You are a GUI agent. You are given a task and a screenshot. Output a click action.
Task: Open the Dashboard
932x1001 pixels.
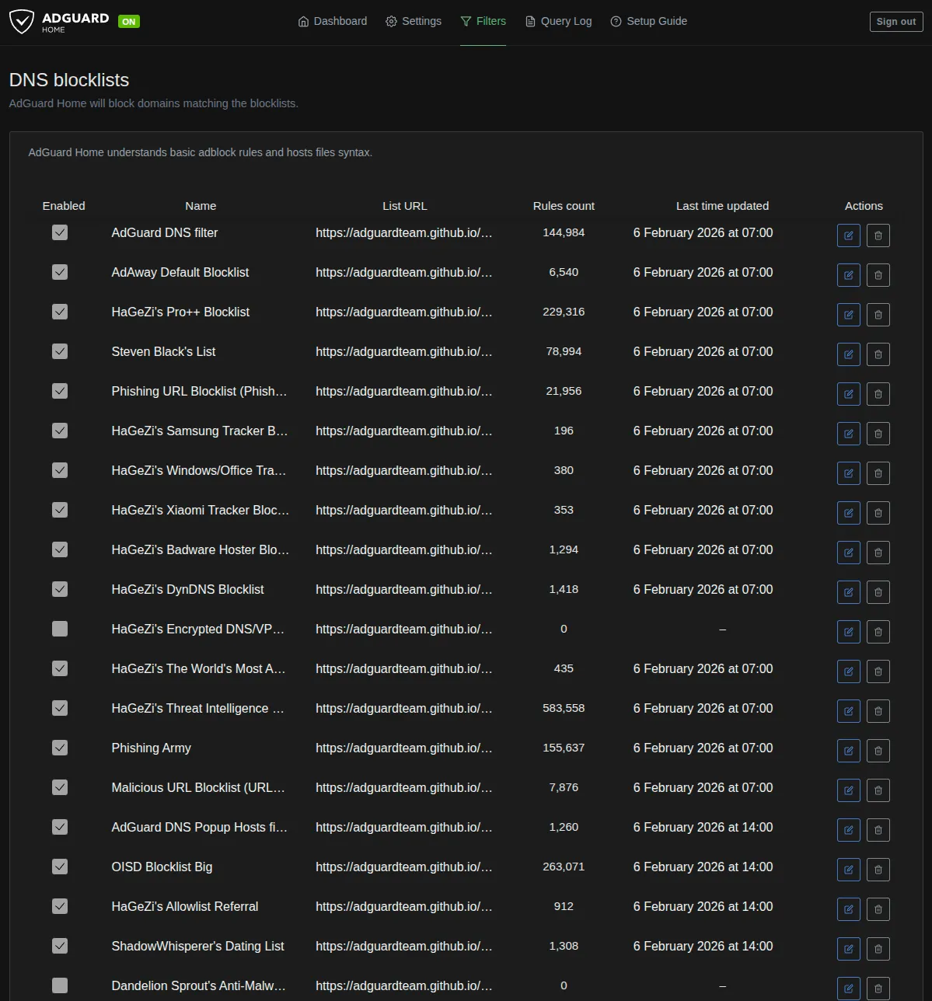coord(332,21)
